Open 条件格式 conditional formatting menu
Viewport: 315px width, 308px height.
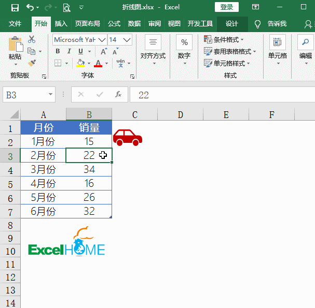click(224, 39)
